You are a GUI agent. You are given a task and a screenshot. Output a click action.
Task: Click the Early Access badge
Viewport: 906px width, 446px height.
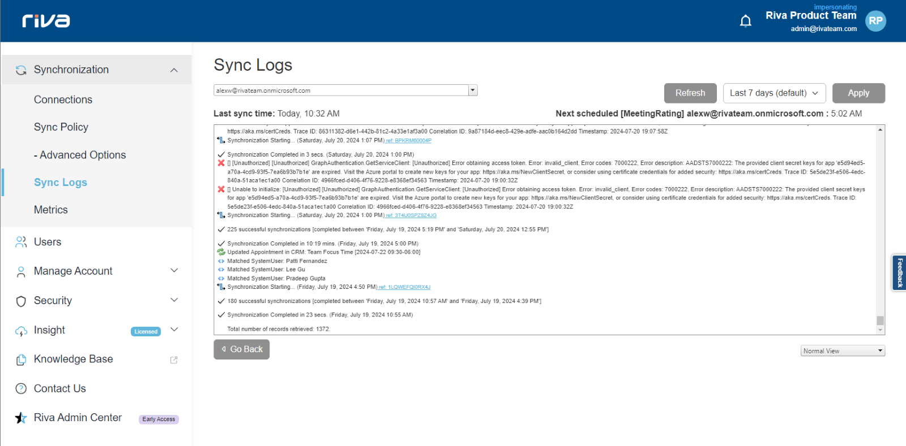point(159,419)
